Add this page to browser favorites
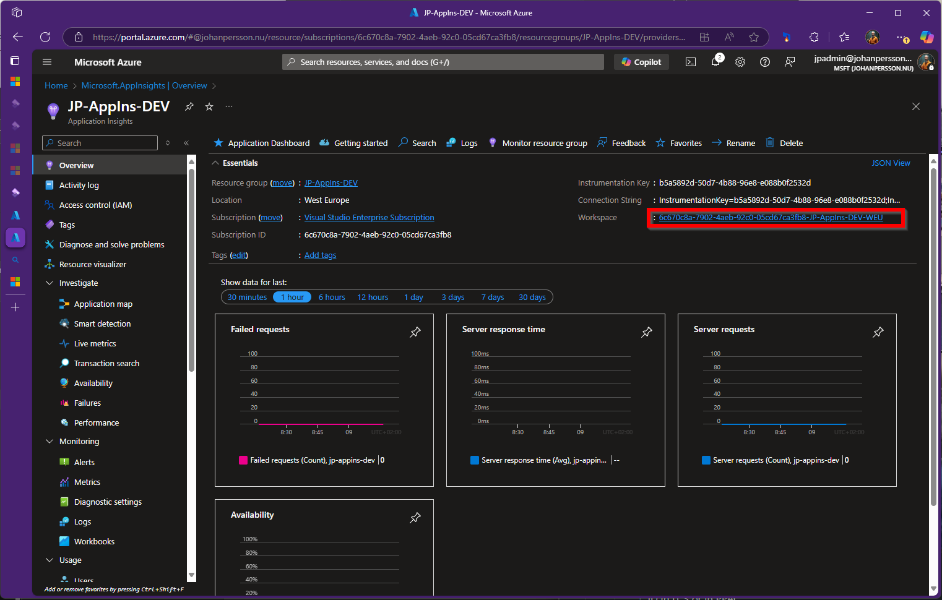Viewport: 942px width, 600px height. click(x=754, y=37)
